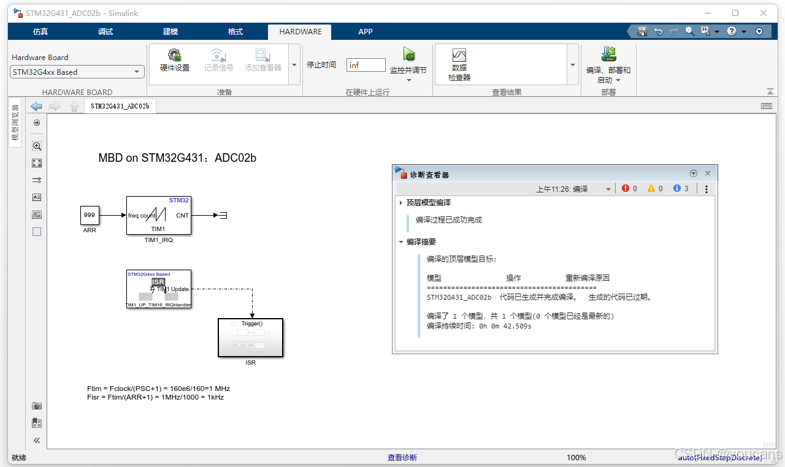
Task: Click the 100% zoom level in status bar
Action: (576, 457)
